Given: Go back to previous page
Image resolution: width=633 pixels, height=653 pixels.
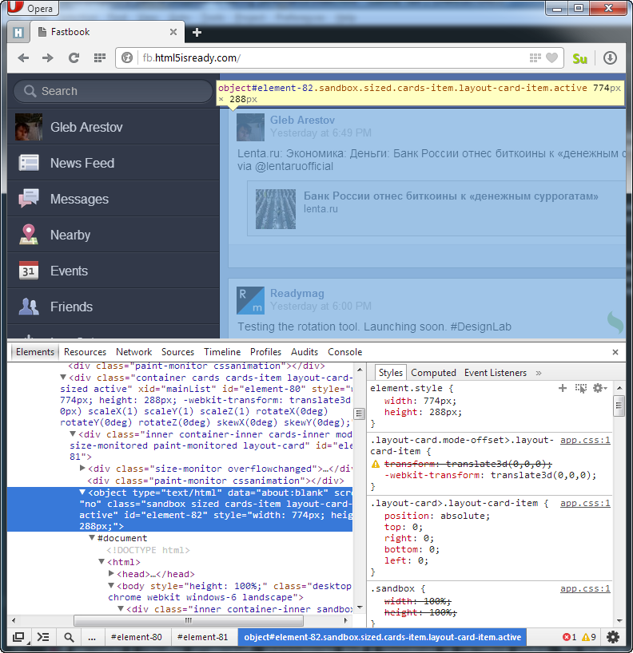Looking at the screenshot, I should (x=23, y=58).
